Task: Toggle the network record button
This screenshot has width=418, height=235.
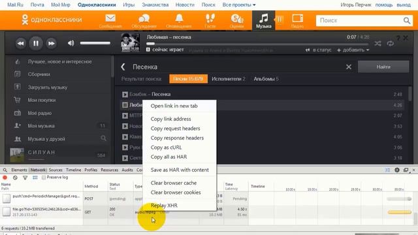Action: pyautogui.click(x=5, y=178)
